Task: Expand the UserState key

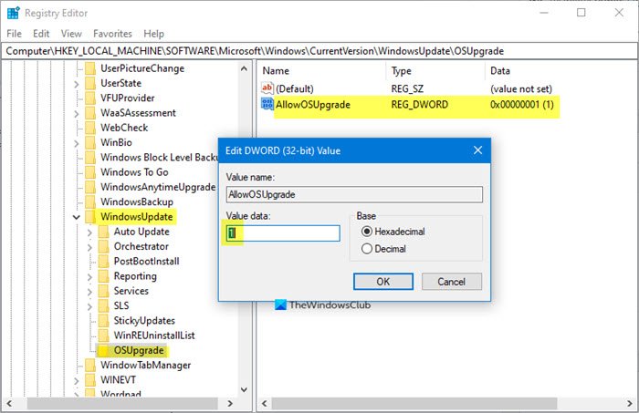Action: [x=77, y=84]
